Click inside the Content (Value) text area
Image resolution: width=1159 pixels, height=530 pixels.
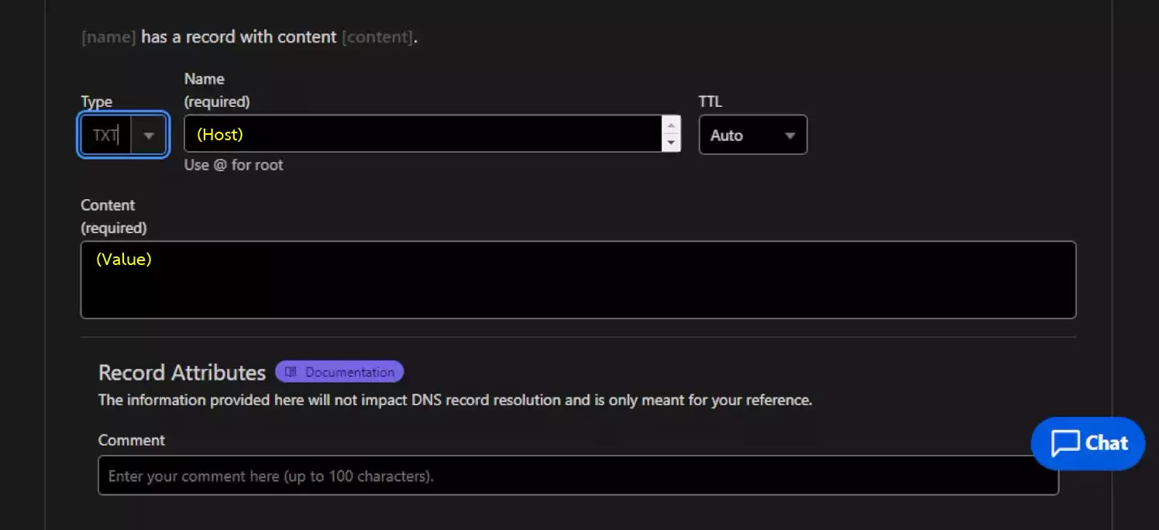coord(578,280)
